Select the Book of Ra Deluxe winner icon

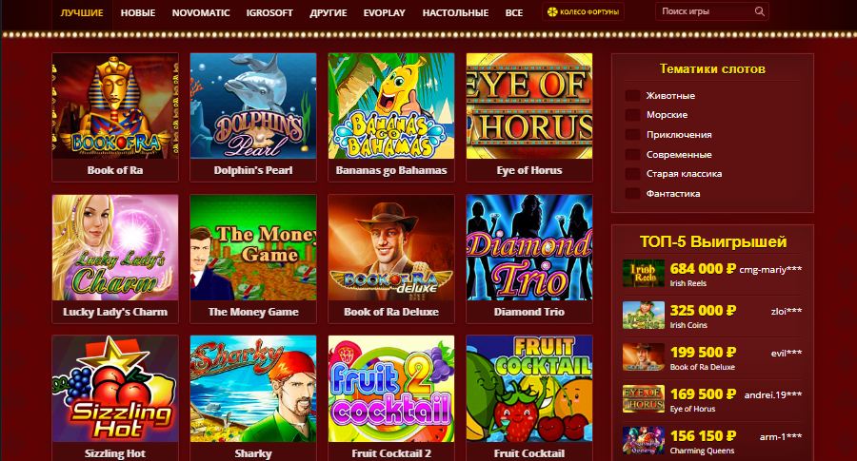point(644,356)
